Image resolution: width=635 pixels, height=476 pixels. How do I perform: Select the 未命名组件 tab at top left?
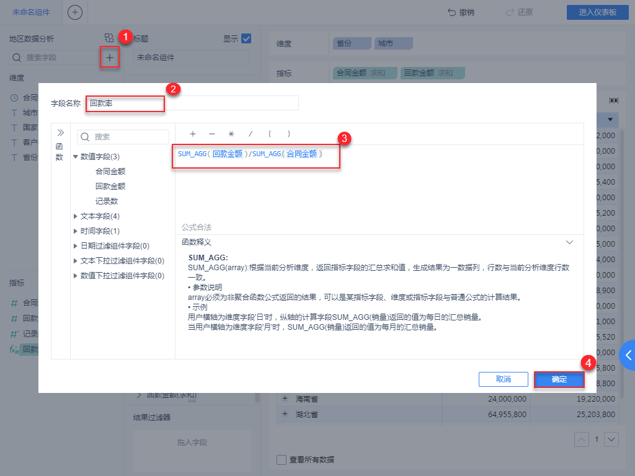[30, 12]
